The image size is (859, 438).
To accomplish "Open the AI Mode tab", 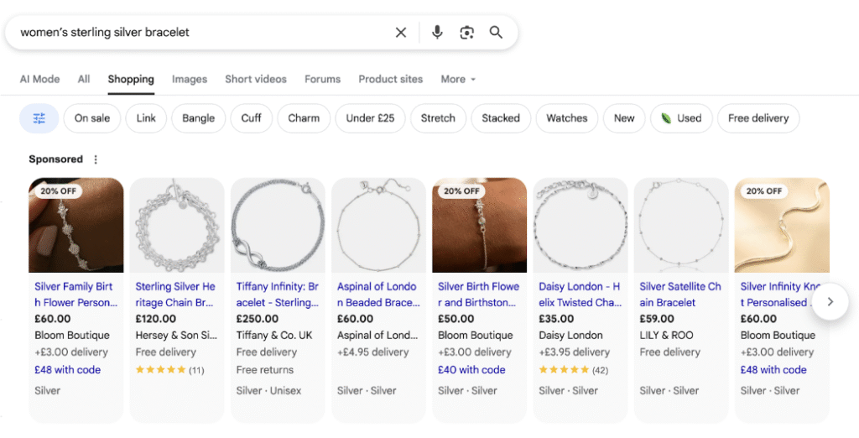I will [40, 79].
